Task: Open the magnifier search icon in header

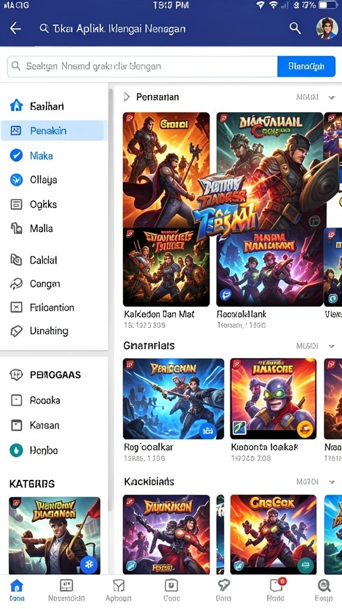Action: [295, 28]
